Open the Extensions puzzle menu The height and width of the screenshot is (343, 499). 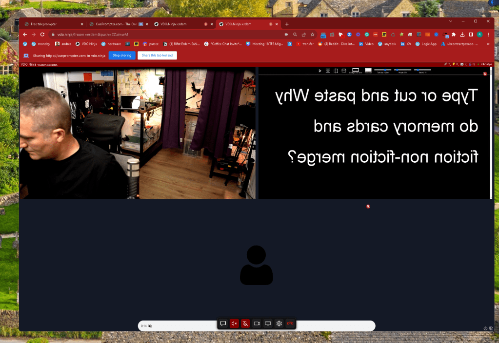[454, 34]
